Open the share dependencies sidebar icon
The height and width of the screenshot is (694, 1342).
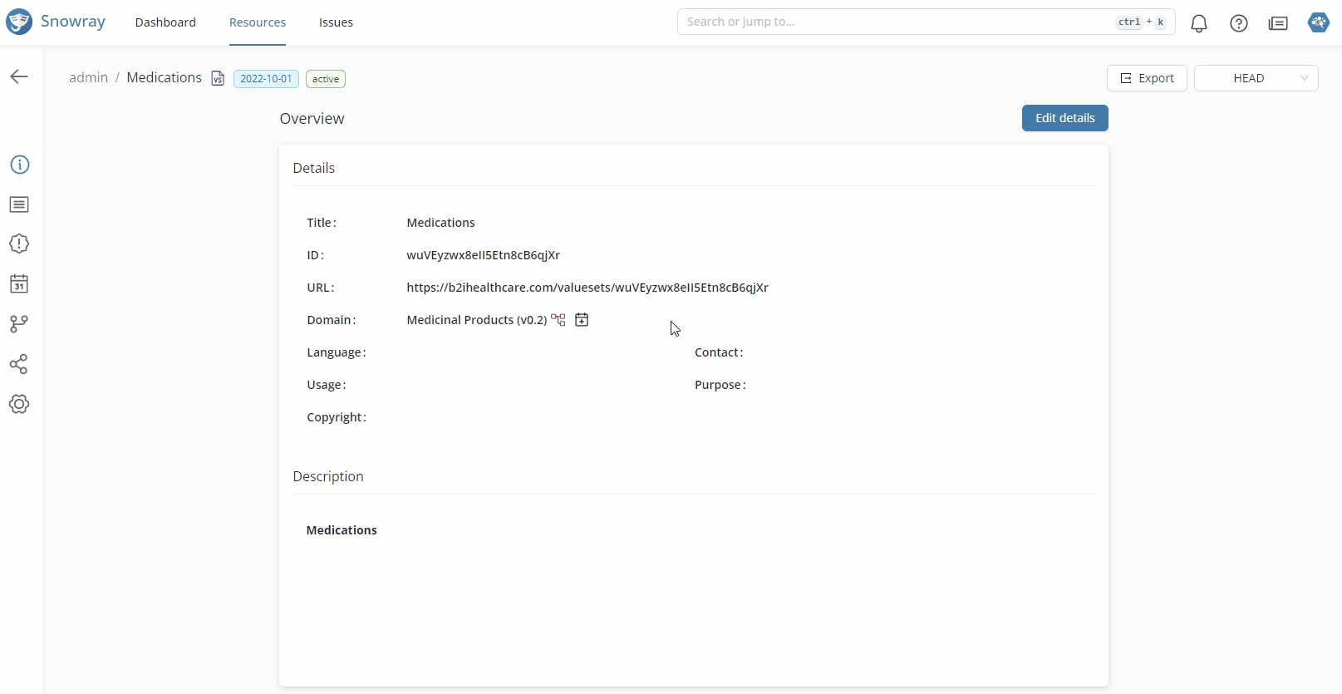pyautogui.click(x=19, y=364)
